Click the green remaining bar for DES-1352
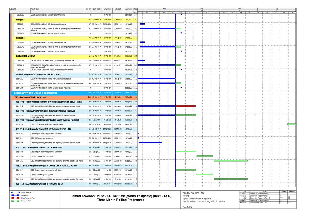The width and height of the screenshot is (314, 222). pyautogui.click(x=230, y=161)
